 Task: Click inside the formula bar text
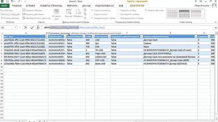128,27
